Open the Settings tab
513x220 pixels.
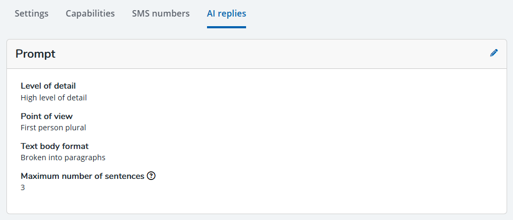click(32, 13)
